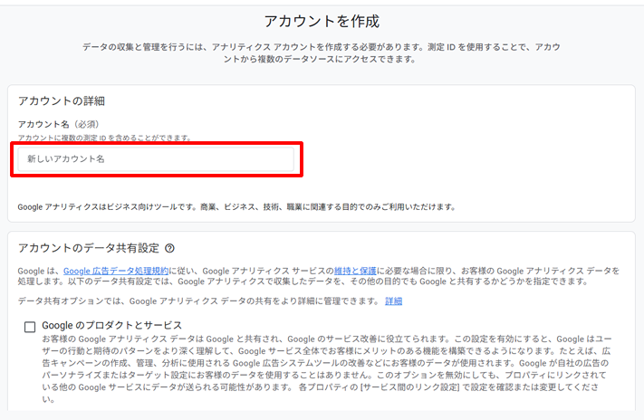This screenshot has width=644, height=420.
Task: Click the アカウント名 input field
Action: (156, 159)
